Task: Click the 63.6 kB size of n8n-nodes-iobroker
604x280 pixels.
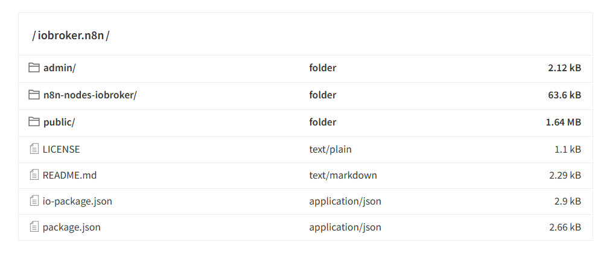Action: (564, 95)
